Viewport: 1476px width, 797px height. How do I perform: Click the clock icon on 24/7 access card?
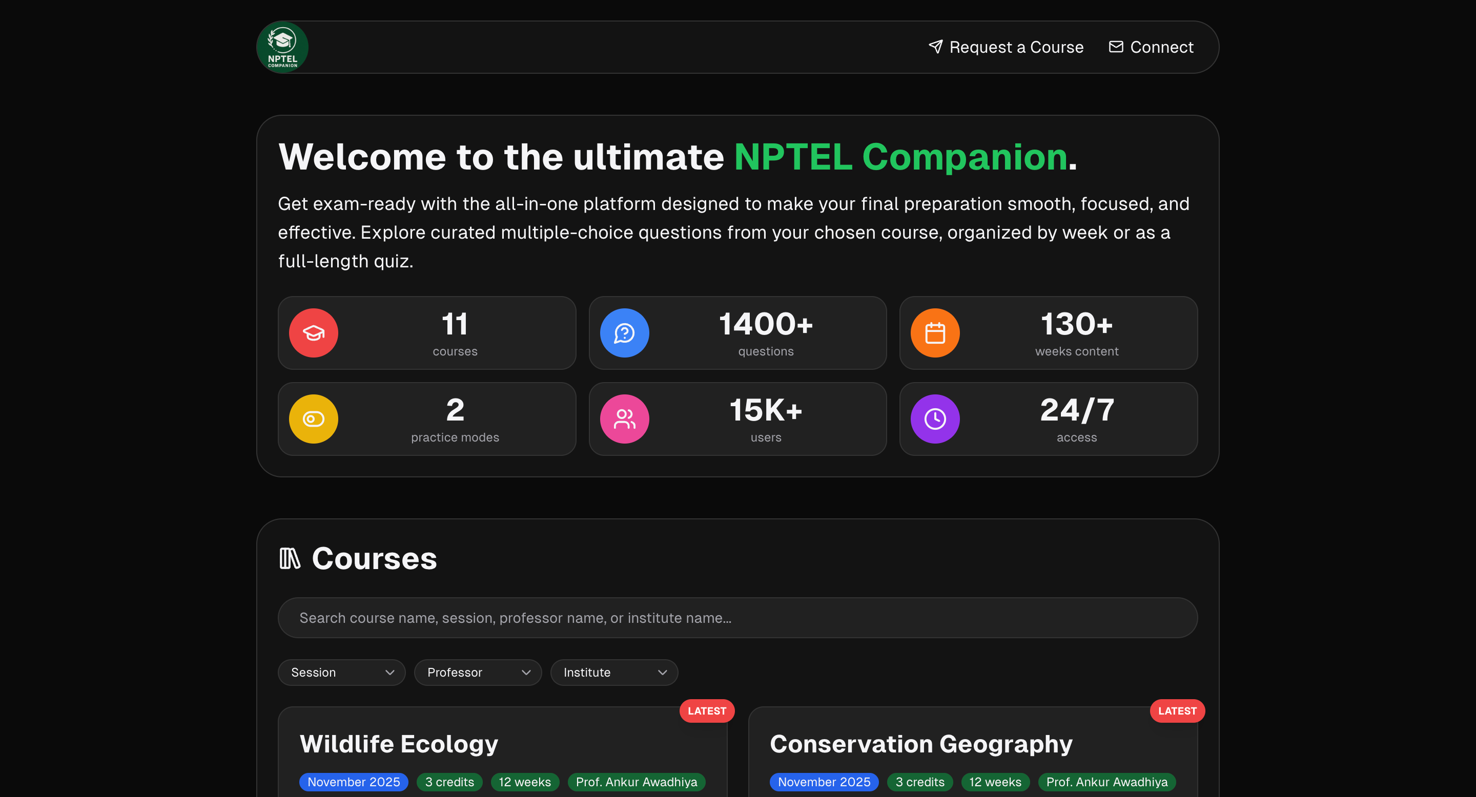pos(934,418)
